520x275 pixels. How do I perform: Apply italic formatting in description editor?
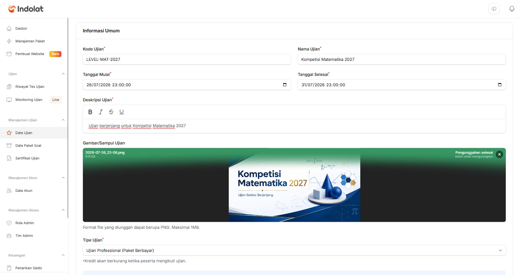101,112
